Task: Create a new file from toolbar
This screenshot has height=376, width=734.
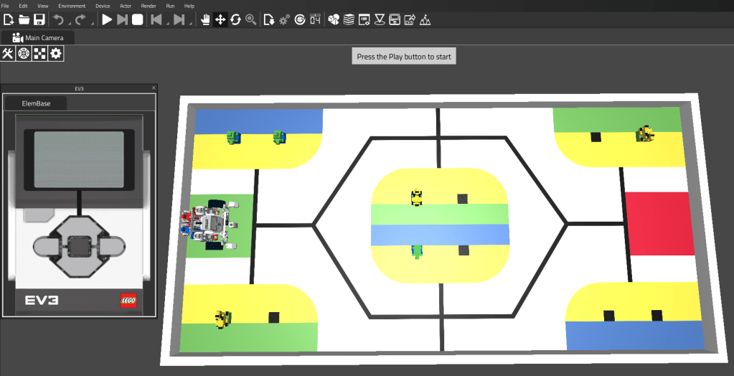Action: (x=9, y=19)
